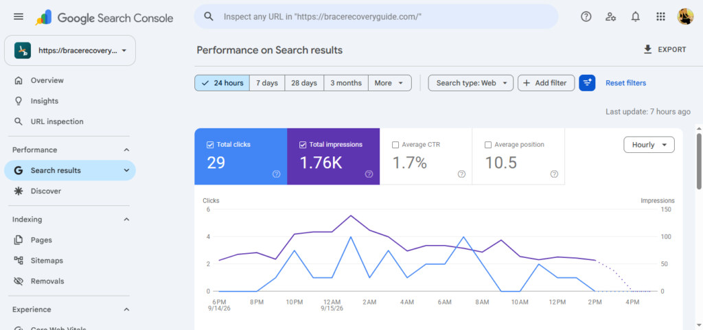The image size is (703, 330).
Task: Uncheck the Total clicks checkbox
Action: click(210, 145)
